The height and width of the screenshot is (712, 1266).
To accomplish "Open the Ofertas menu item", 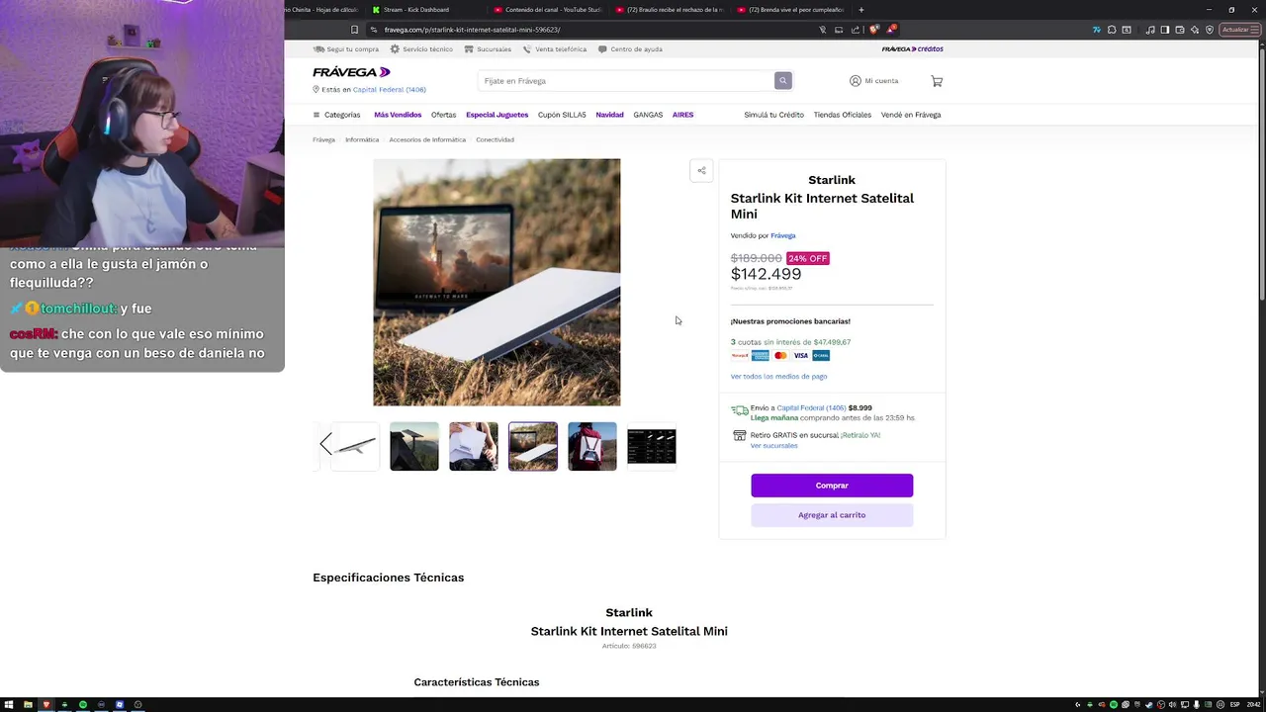I will click(x=443, y=115).
